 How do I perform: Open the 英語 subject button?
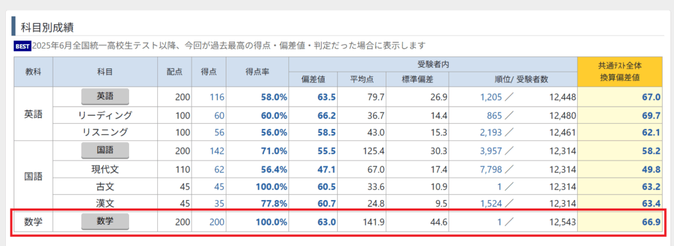105,97
